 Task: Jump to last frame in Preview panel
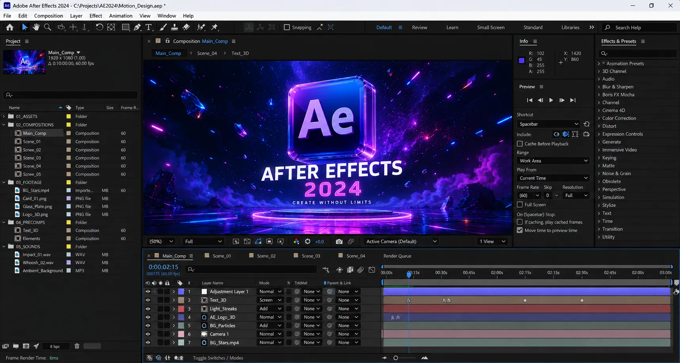[x=573, y=100]
